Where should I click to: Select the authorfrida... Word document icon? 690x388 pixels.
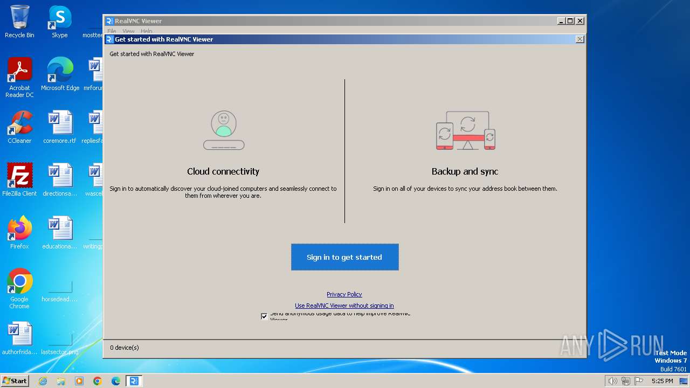point(19,338)
